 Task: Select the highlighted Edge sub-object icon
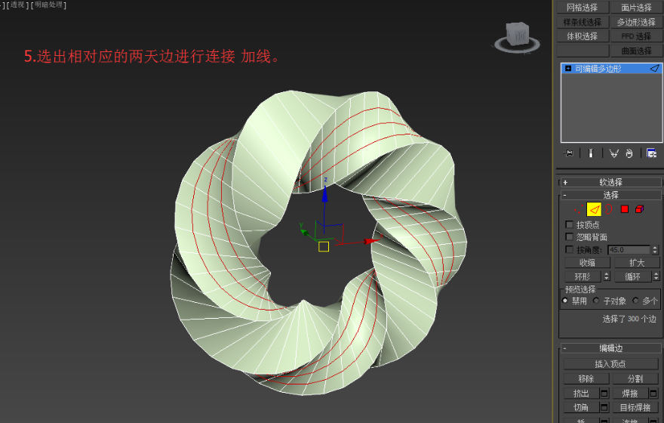click(x=594, y=209)
